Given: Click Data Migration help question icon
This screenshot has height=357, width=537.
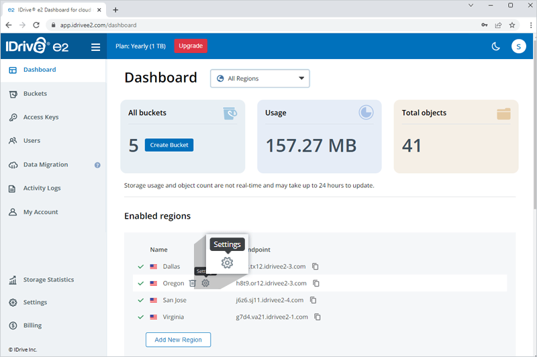Looking at the screenshot, I should 97,165.
